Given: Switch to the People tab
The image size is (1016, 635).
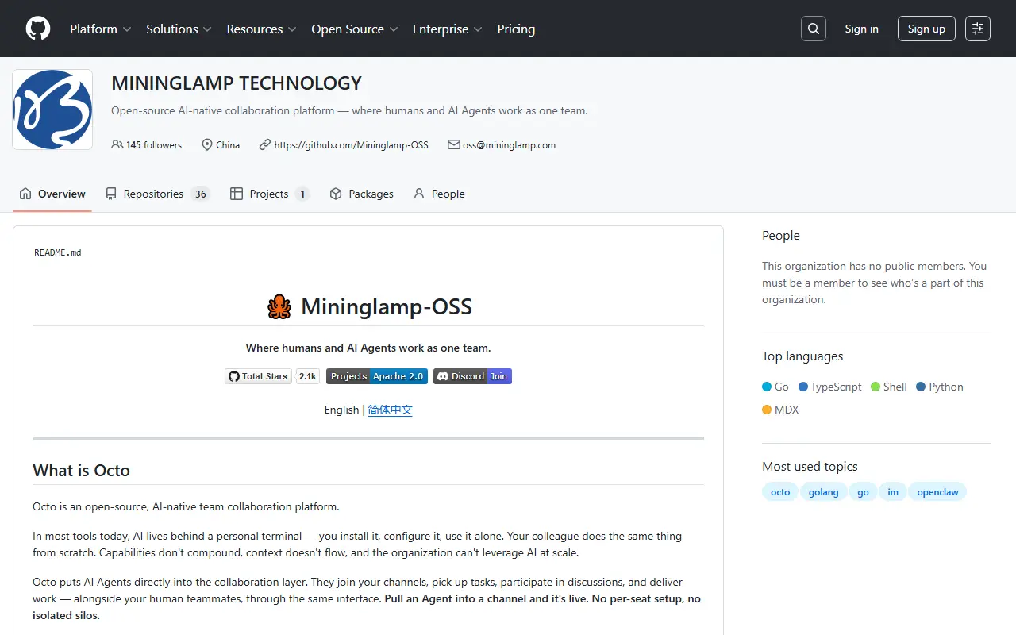Looking at the screenshot, I should coord(439,194).
